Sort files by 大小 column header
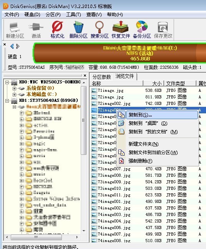Screen dimensions: 206x249 coord(154,83)
